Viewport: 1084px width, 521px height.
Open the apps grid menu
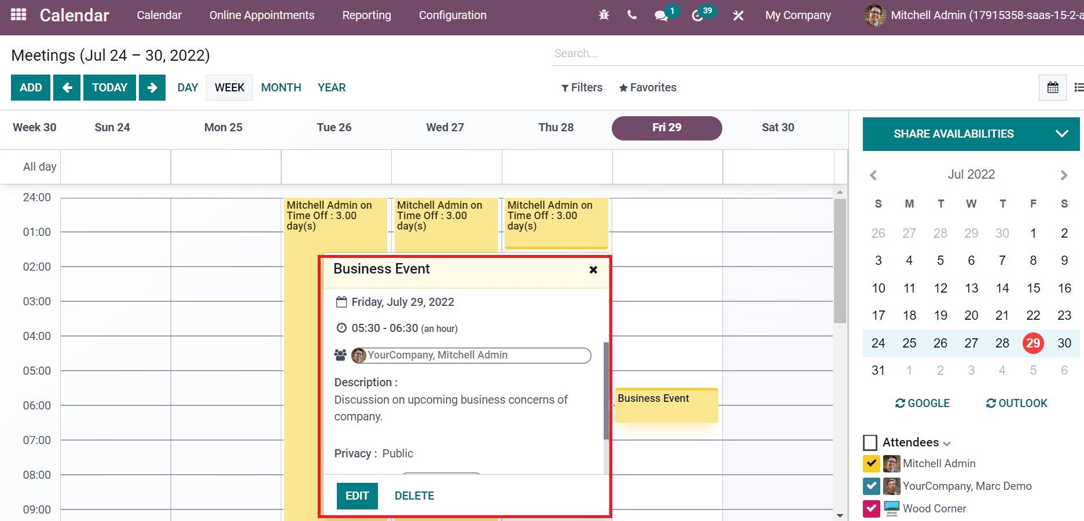click(x=19, y=15)
